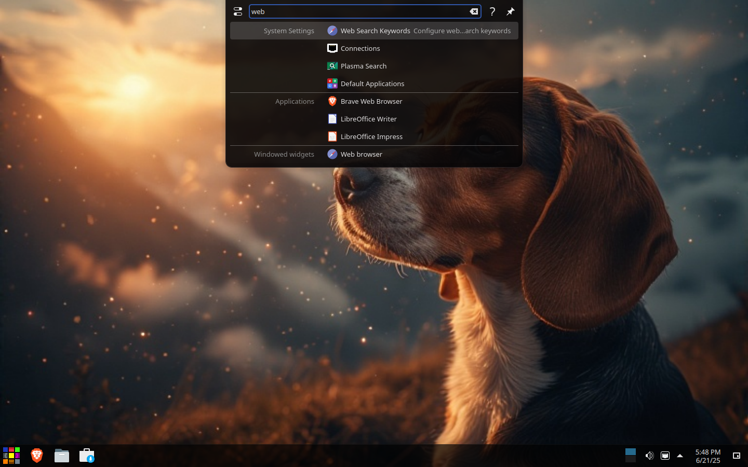Open the file manager from the taskbar
This screenshot has height=467, width=748.
tap(62, 456)
